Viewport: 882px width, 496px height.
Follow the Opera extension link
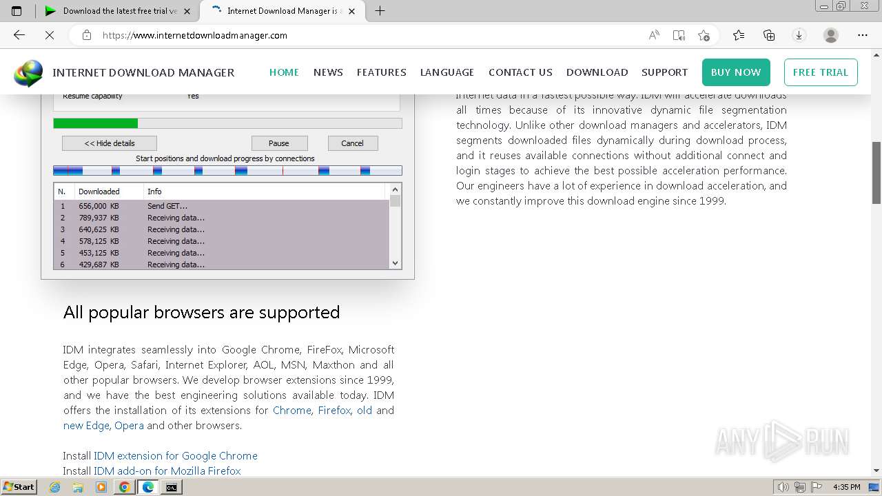[129, 425]
